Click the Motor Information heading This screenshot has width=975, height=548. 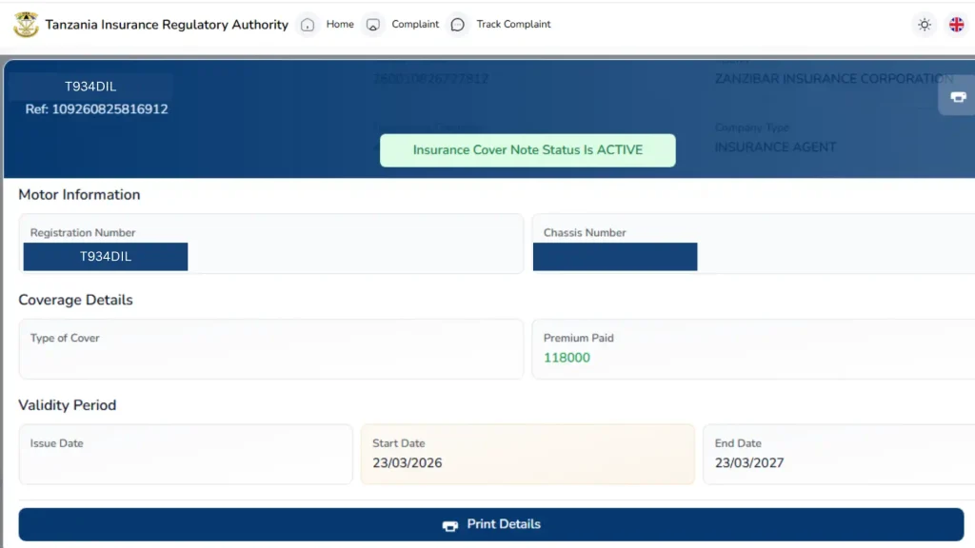(79, 194)
